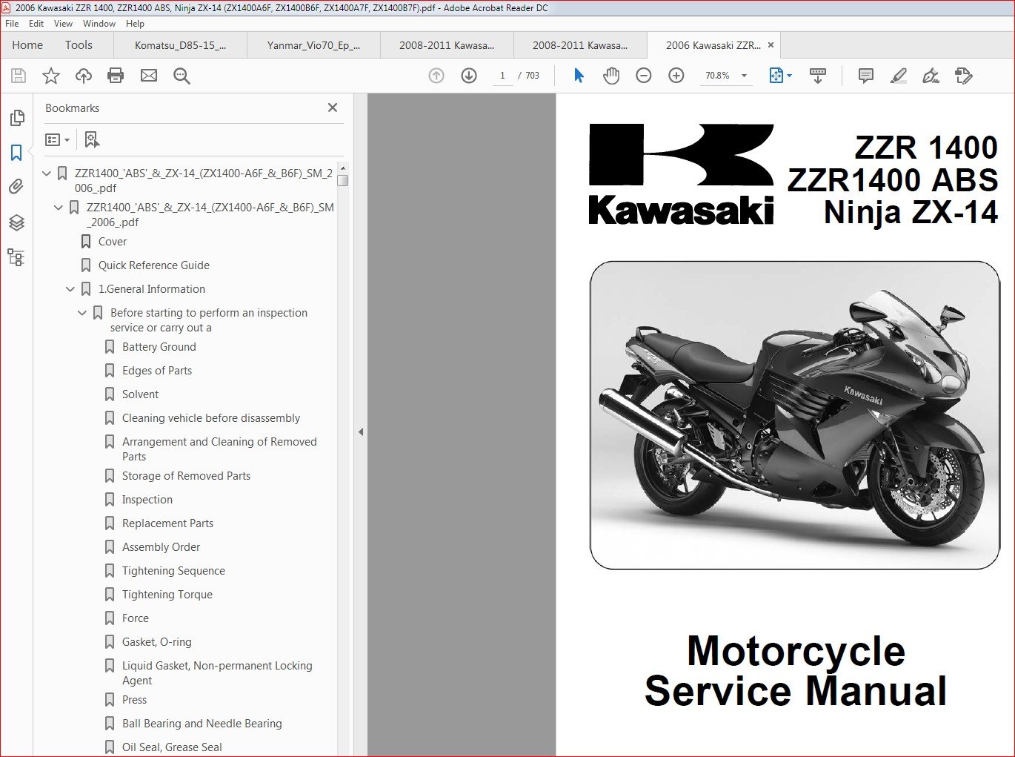Open Page Thumbnails side panel

tap(16, 118)
